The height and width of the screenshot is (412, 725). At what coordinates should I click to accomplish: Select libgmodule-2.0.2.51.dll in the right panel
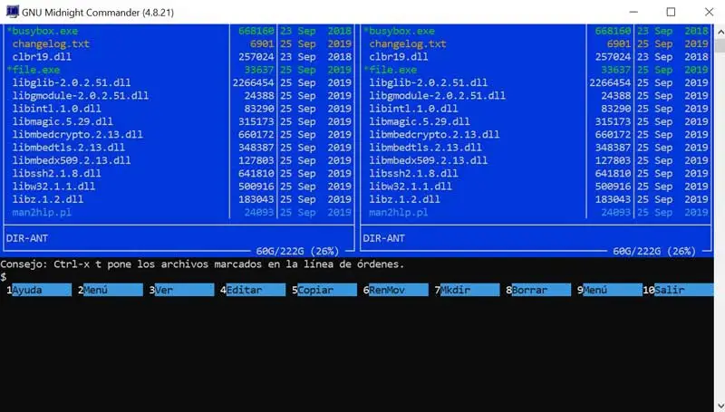pyautogui.click(x=438, y=96)
